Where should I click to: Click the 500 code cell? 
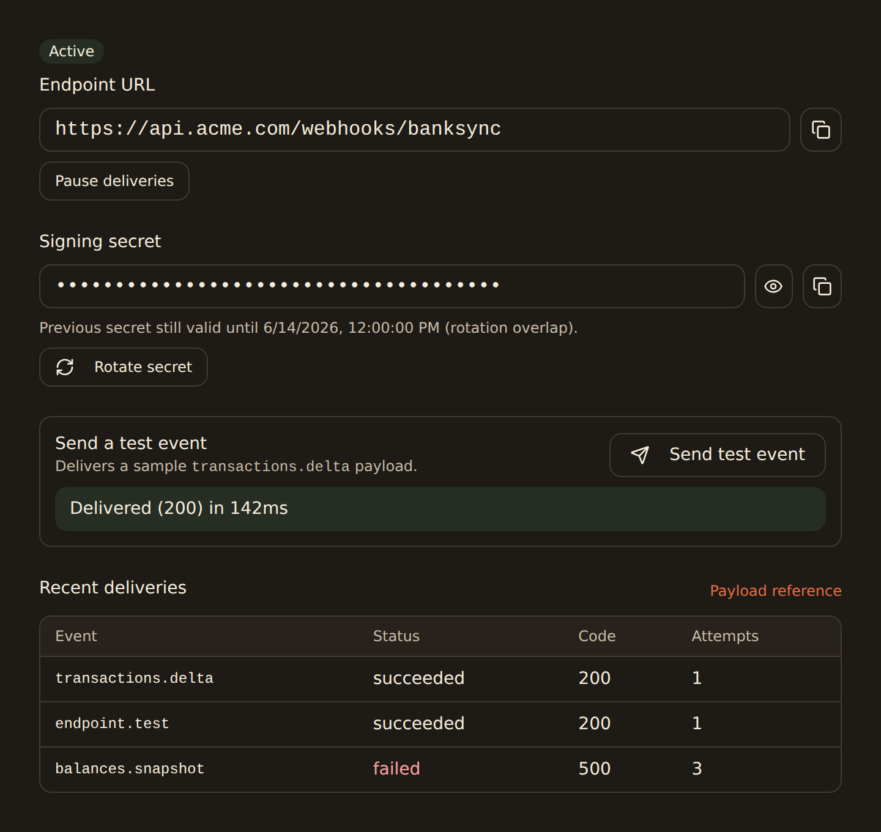point(595,769)
